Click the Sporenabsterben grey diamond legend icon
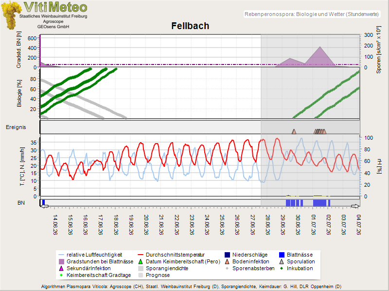This screenshot has width=389, height=291. click(227, 268)
